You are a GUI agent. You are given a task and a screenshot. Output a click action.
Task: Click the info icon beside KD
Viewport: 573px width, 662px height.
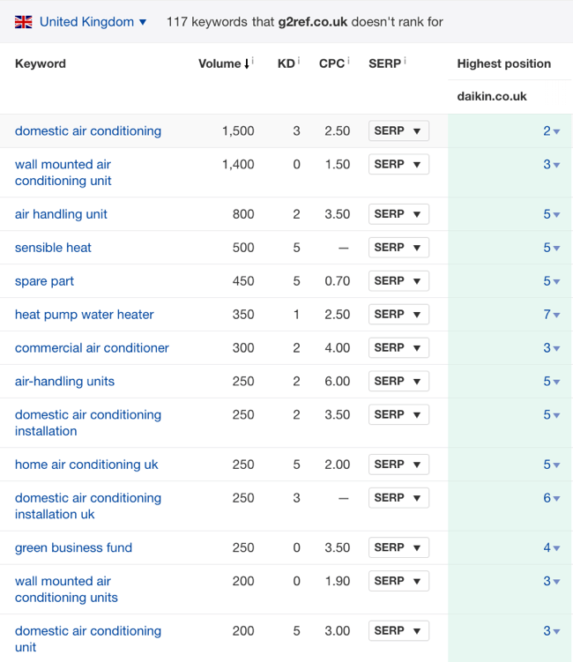[299, 61]
